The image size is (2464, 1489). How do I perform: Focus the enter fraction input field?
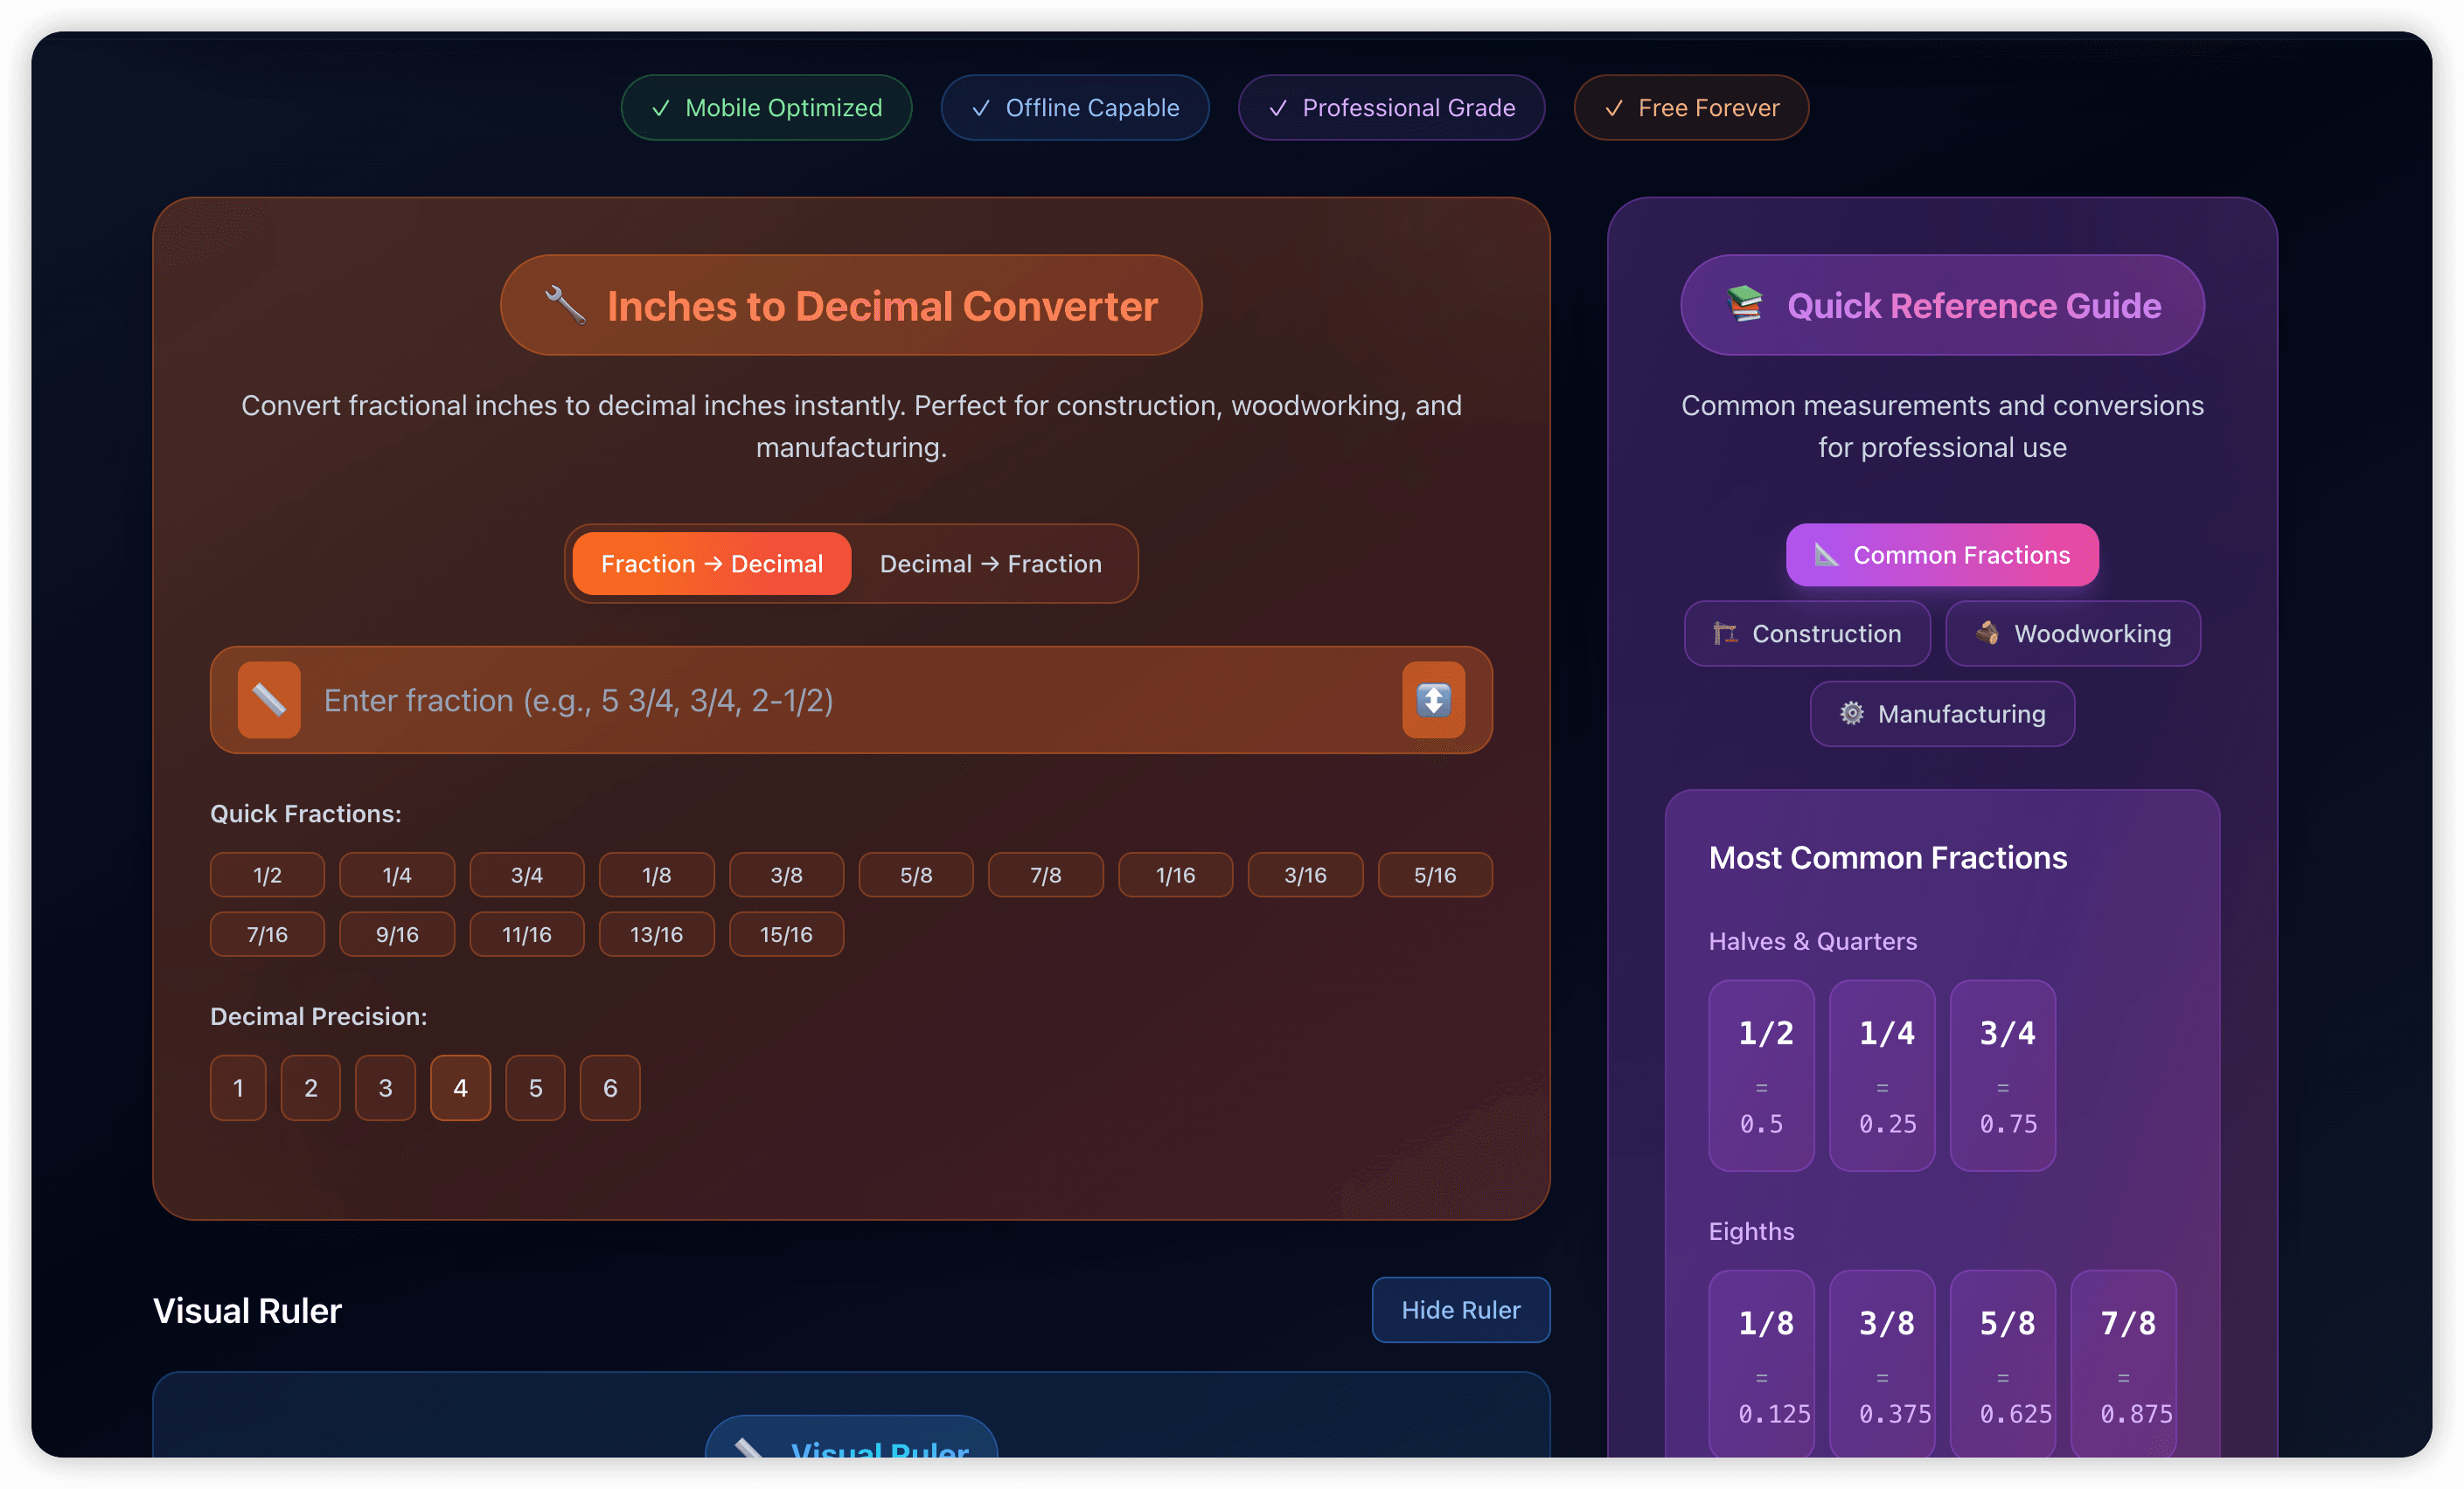click(850, 700)
